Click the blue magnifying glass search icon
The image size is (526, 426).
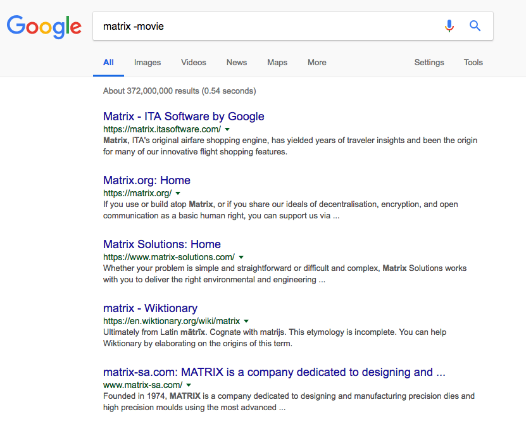(475, 26)
